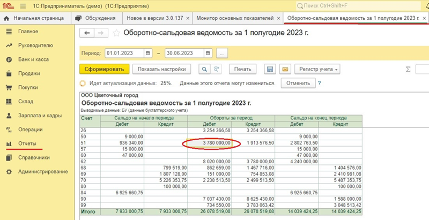The image size is (429, 220).
Task: Switch to Новое в версии 3.0.137 tab
Action: pos(158,18)
